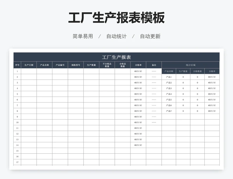Click the 自动统计 subtitle text
Screen dimensions: 233x179
(116, 36)
